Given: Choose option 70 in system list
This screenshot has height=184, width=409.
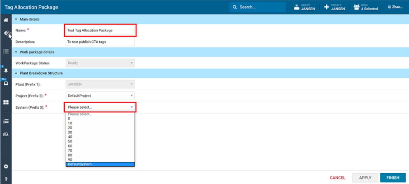Looking at the screenshot, I should tap(100, 150).
